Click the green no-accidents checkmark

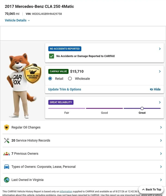pyautogui.click(x=51, y=56)
